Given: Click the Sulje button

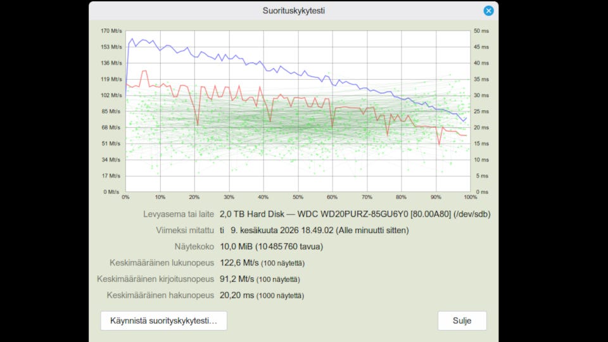Looking at the screenshot, I should pos(462,320).
